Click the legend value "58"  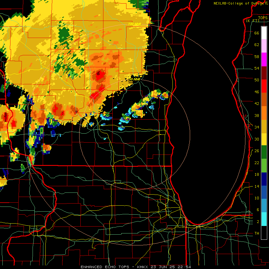point(257,56)
